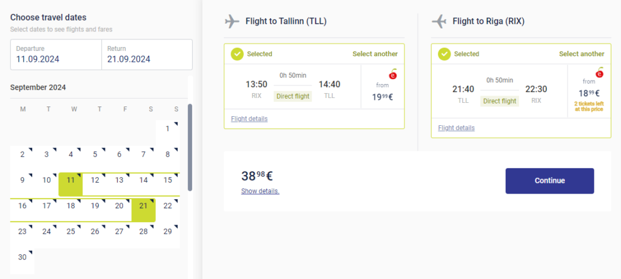621x279 pixels.
Task: Click the red fare-class logo on the Riga flight
Action: point(600,73)
